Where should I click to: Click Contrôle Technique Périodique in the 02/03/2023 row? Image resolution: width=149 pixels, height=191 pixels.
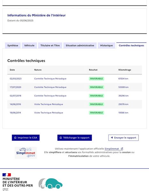coord(50,79)
